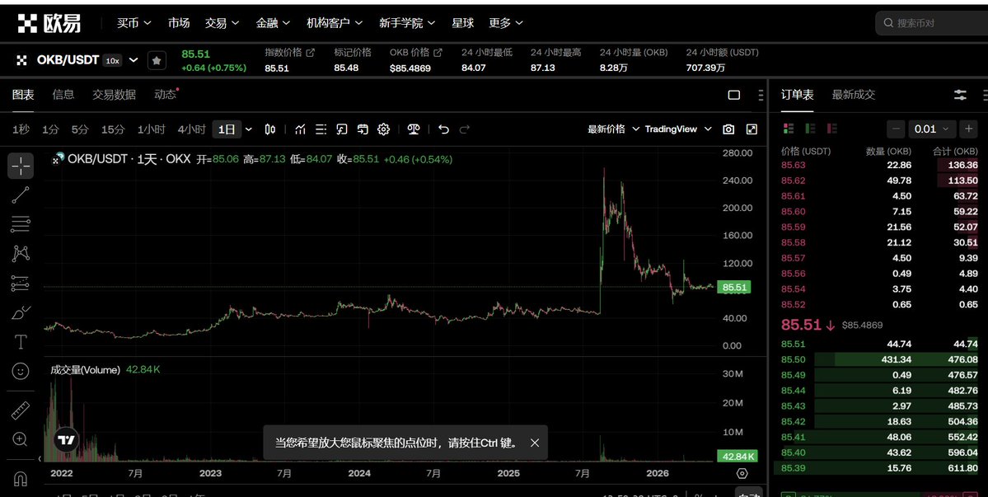Go to 市场 page
This screenshot has width=988, height=497.
point(178,23)
